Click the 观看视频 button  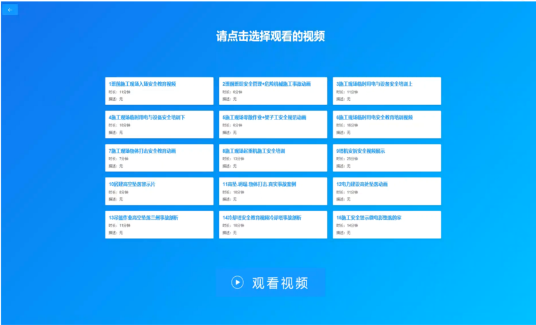[x=270, y=282]
